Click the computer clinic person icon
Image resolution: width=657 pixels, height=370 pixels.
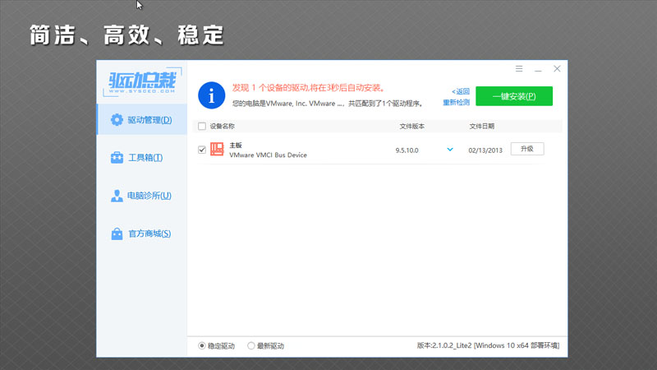click(x=117, y=196)
